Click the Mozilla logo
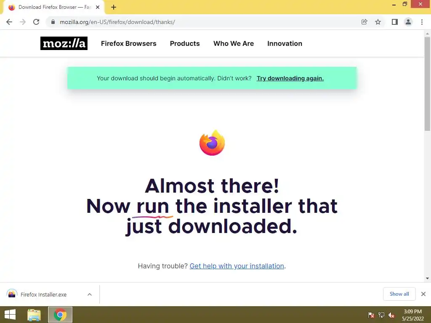 pos(64,43)
